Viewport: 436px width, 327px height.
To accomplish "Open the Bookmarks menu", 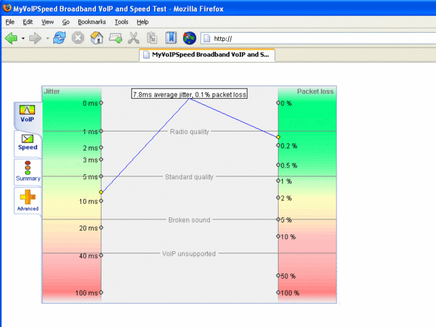I will point(92,22).
